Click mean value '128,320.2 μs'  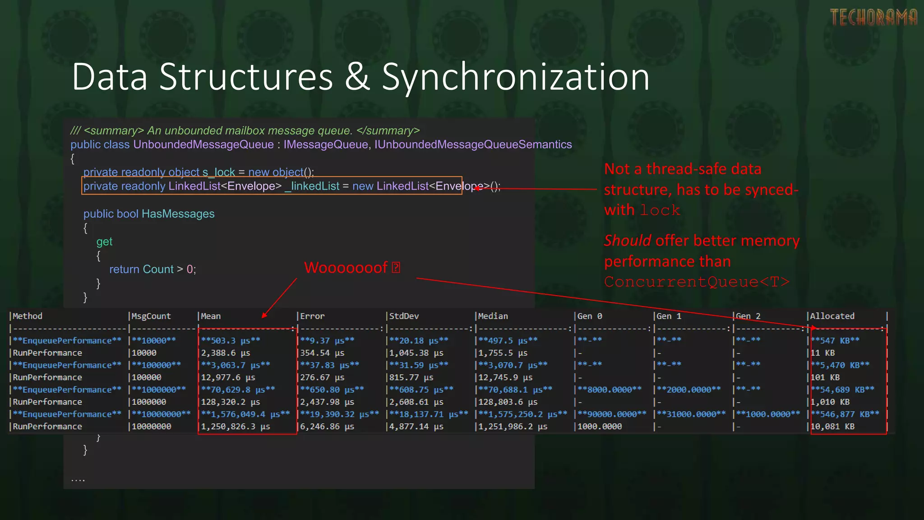(231, 401)
